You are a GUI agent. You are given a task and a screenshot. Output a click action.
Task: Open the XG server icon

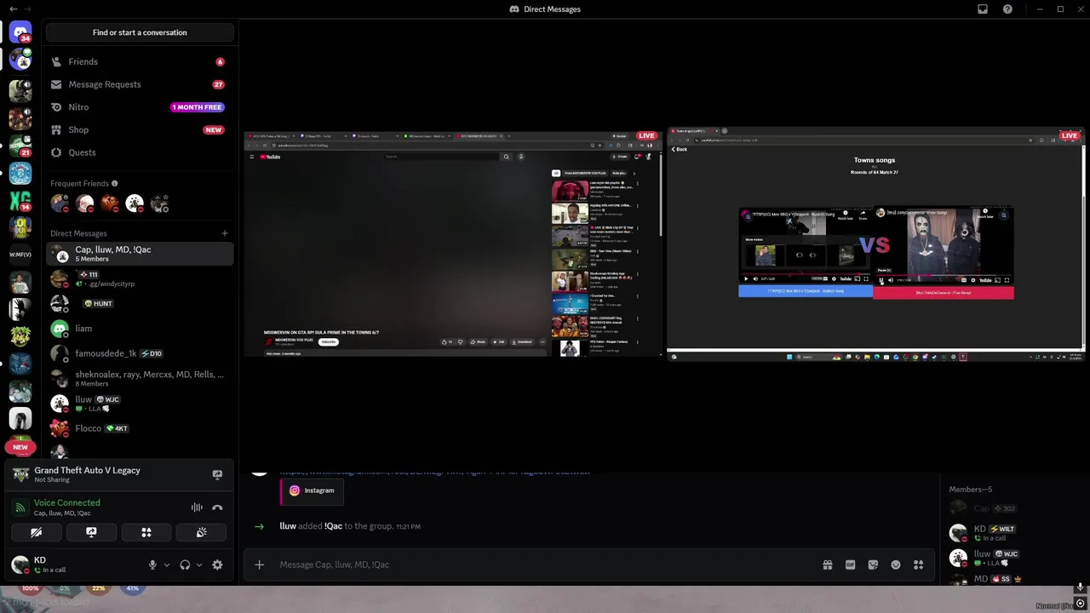pyautogui.click(x=20, y=201)
